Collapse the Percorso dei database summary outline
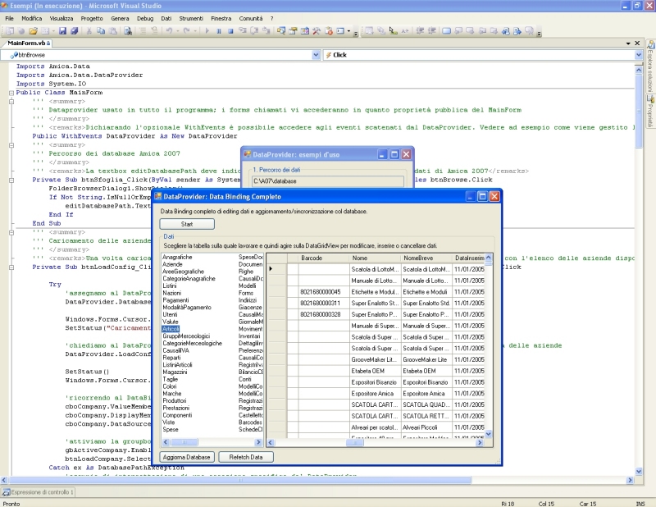Viewport: 656px width, 507px height. (11, 145)
